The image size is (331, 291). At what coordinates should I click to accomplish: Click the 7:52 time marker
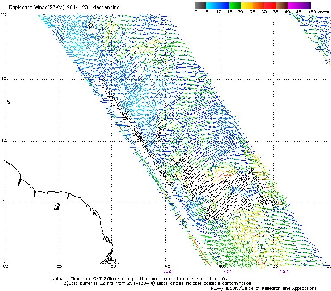pos(283,272)
